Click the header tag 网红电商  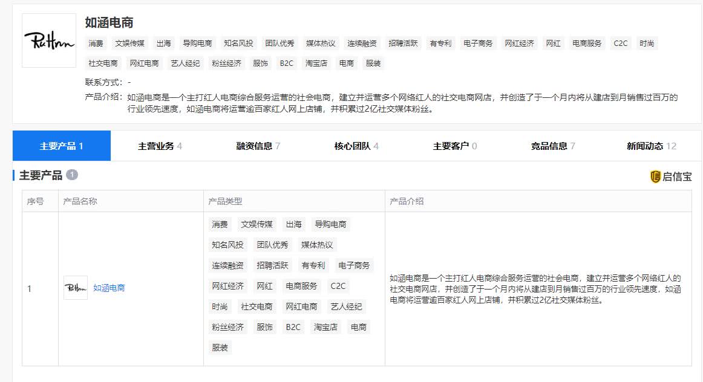click(144, 63)
